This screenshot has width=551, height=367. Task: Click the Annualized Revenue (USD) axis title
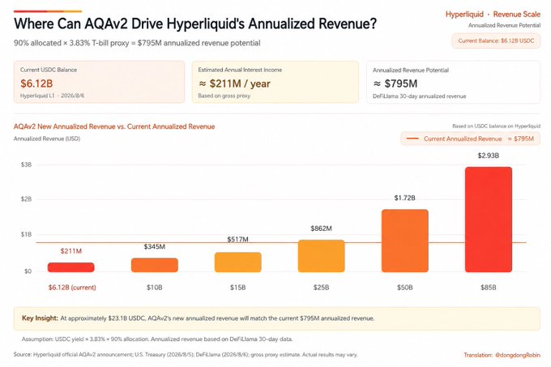47,139
